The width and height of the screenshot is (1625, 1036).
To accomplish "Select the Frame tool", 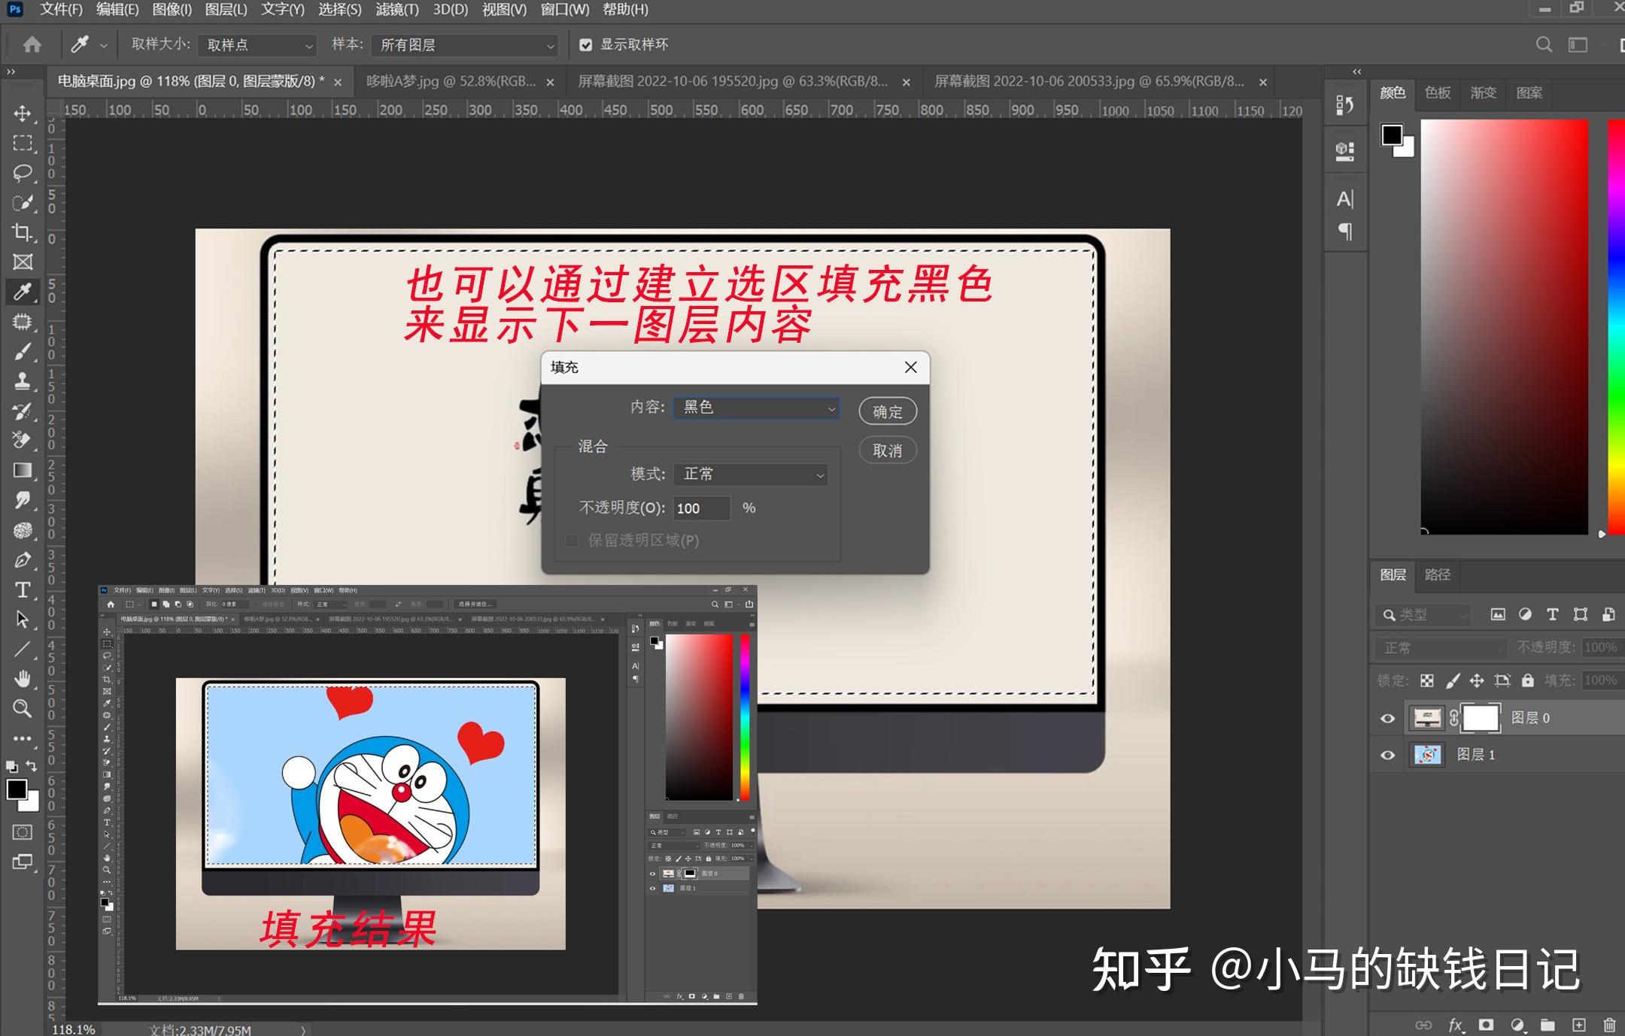I will coord(23,262).
